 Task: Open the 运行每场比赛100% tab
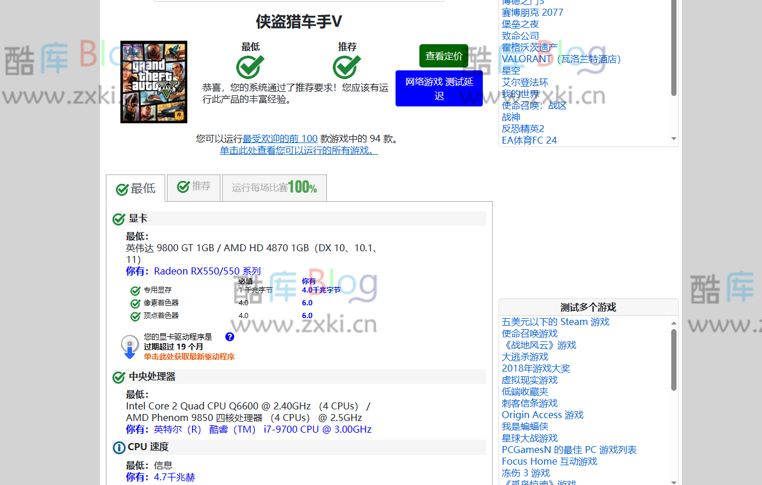[x=274, y=188]
